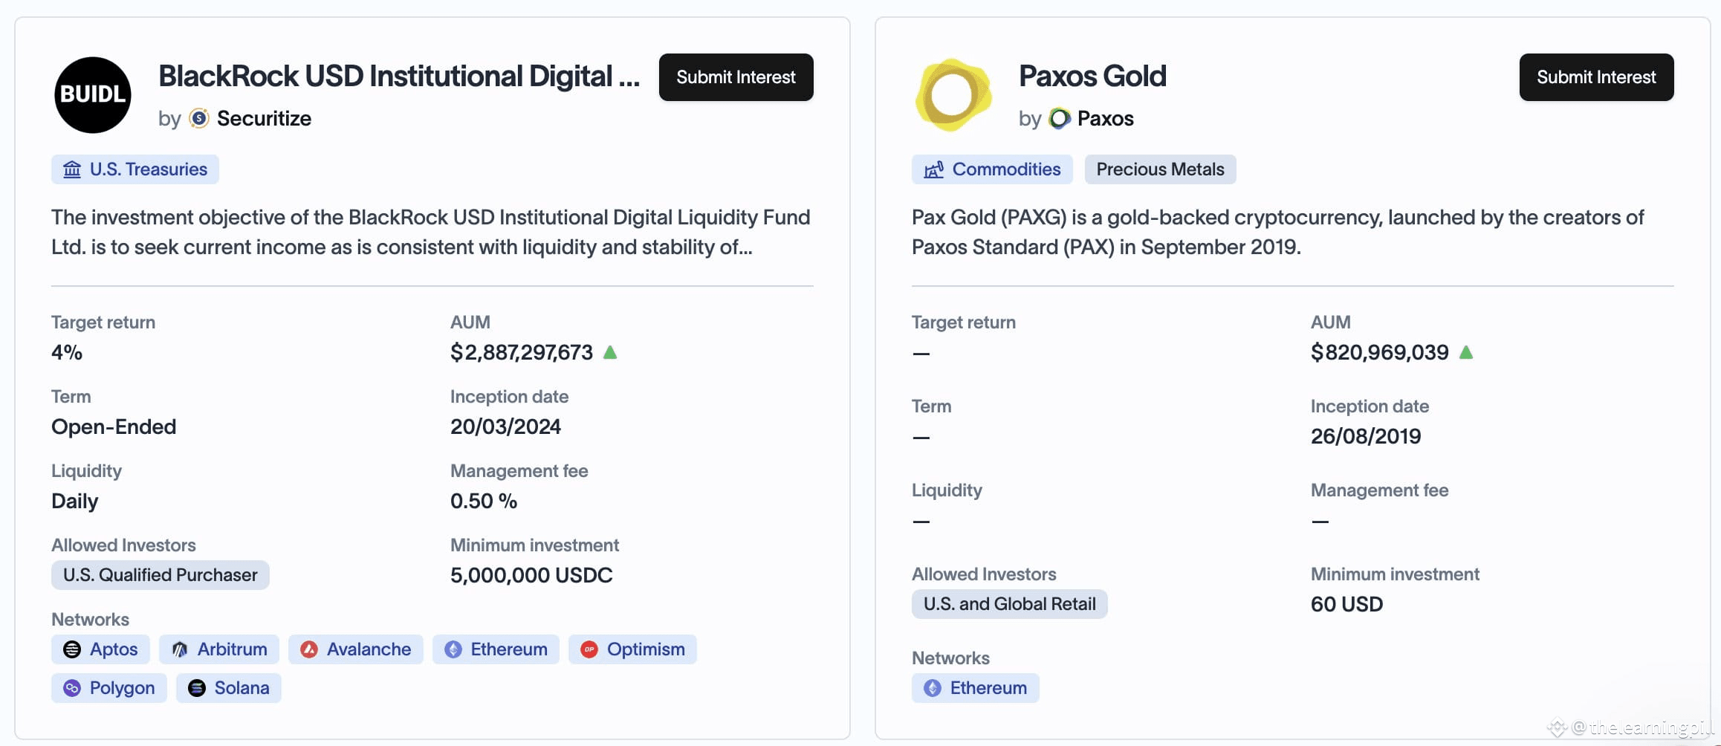Open BlackRock USD Institutional Digital fund title

[399, 76]
